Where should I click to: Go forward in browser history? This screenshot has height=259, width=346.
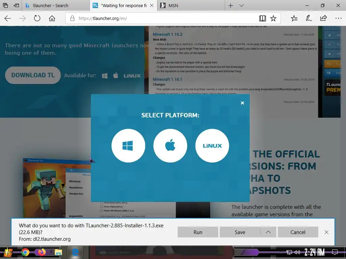pos(22,18)
